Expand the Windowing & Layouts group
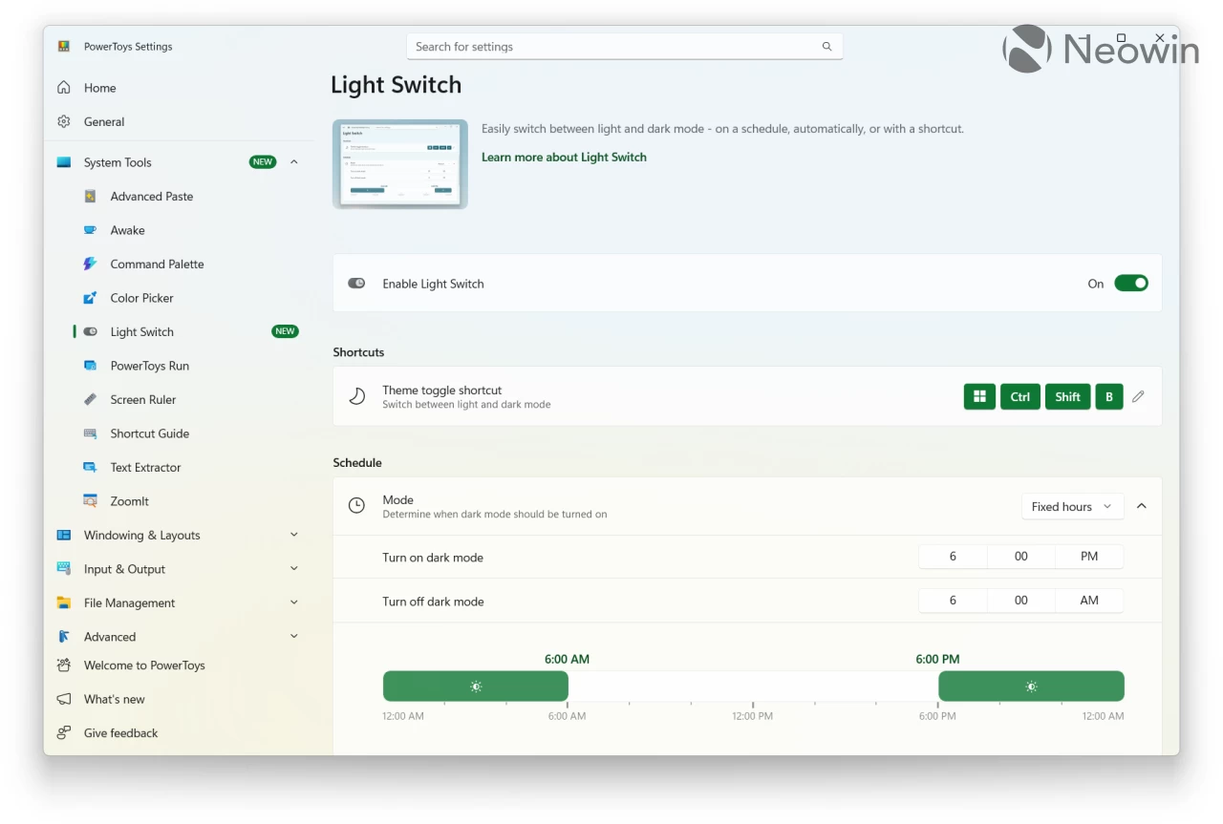This screenshot has height=824, width=1223. 293,536
